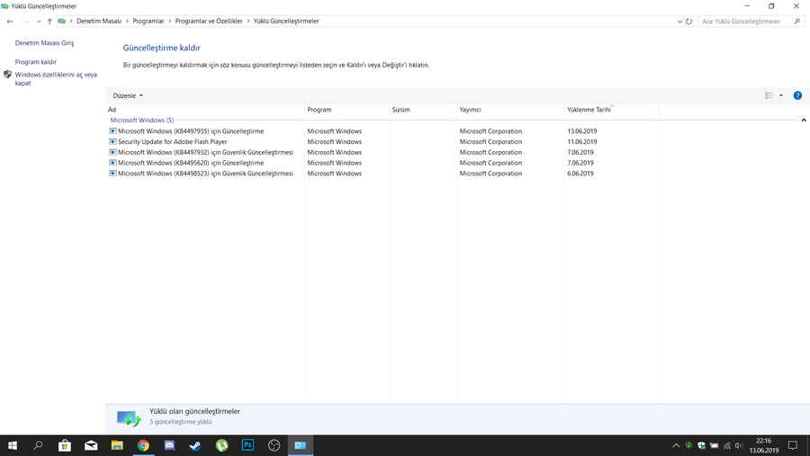
Task: Open Discord from the taskbar
Action: (169, 445)
